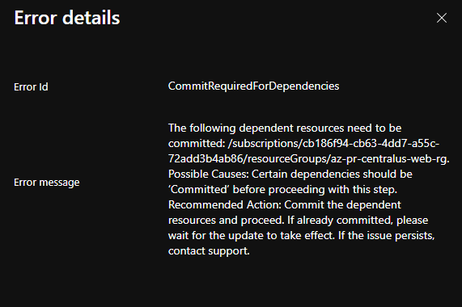Image resolution: width=462 pixels, height=307 pixels.
Task: Click the 'resources and proceed' text
Action: (x=226, y=221)
